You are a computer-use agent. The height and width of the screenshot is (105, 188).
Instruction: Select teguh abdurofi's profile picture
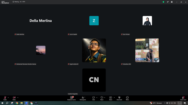pos(94,50)
